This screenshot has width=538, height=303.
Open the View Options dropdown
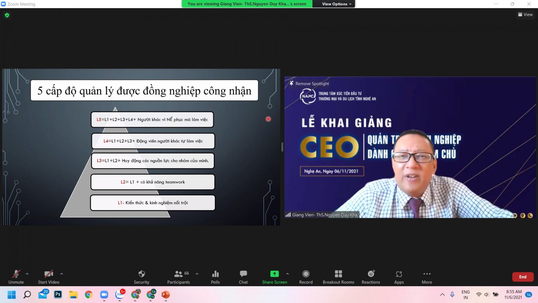pyautogui.click(x=336, y=4)
